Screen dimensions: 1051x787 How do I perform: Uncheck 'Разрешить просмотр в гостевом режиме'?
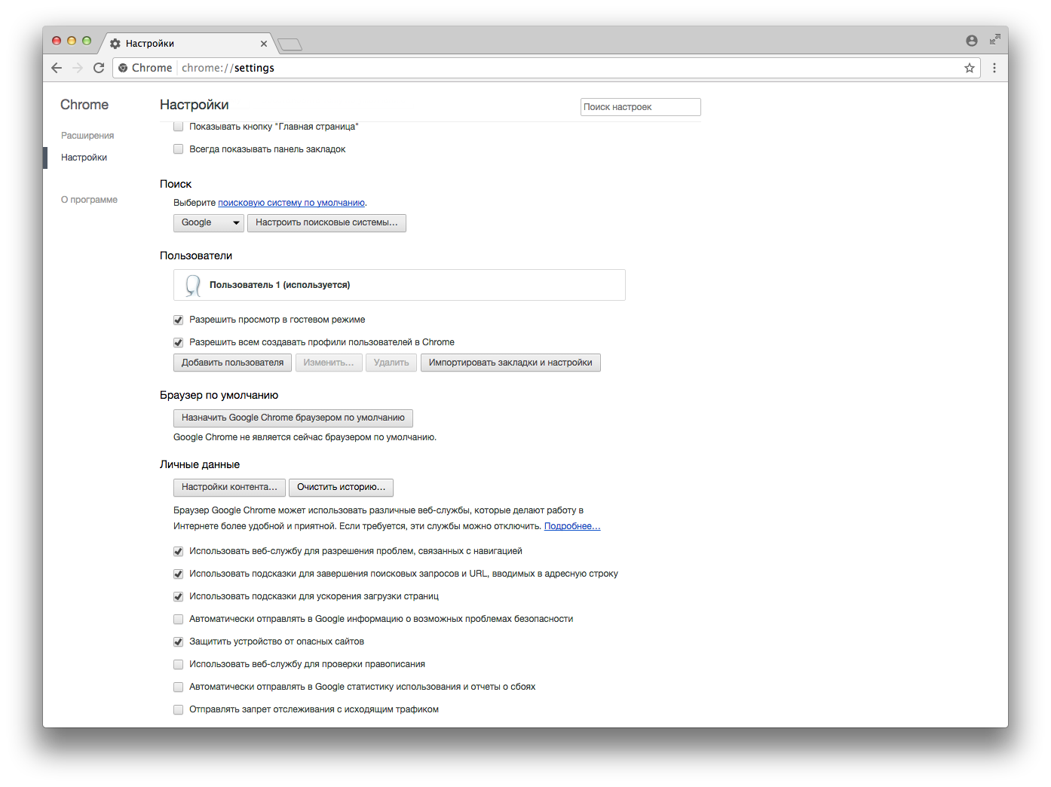coord(179,320)
